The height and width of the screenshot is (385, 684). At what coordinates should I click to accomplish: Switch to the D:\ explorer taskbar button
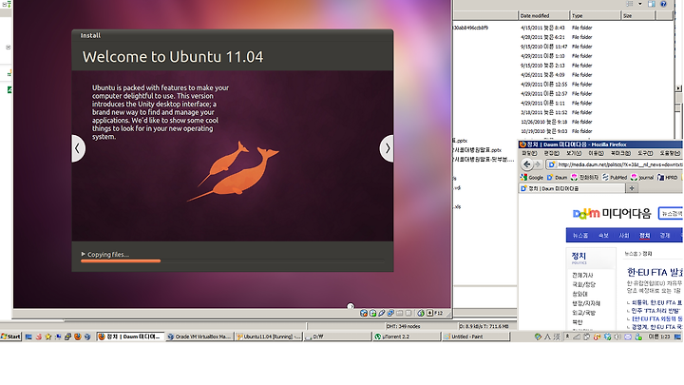coord(337,337)
